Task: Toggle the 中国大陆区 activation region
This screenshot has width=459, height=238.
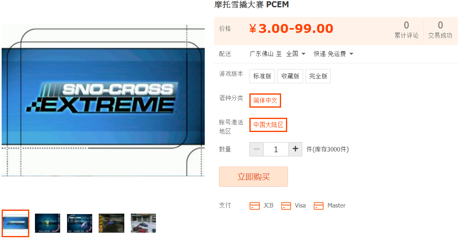Action: click(x=268, y=125)
